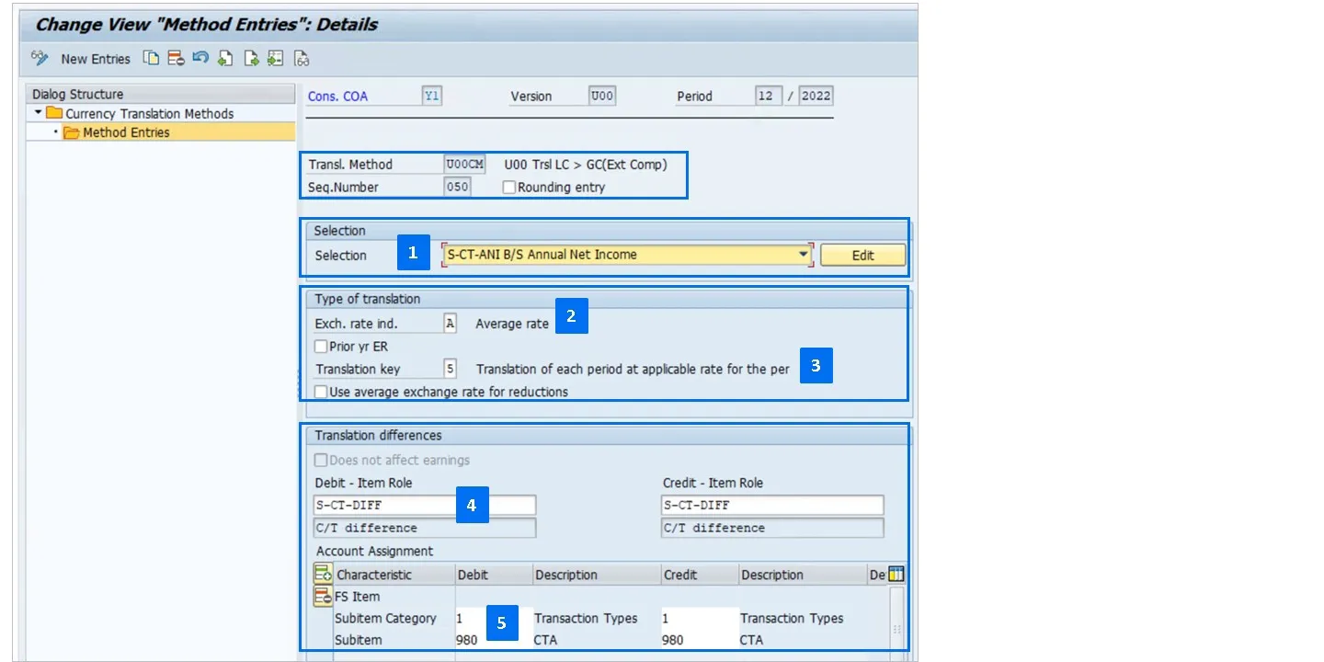Click the Debit Item Role input field
This screenshot has height=662, width=1324.
tap(424, 505)
